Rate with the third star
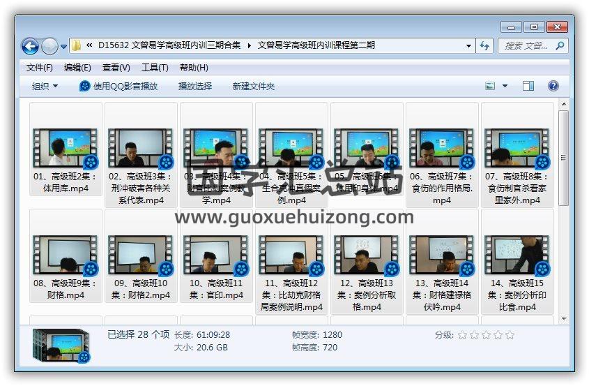Screen dimensions: 589x386 coord(486,335)
